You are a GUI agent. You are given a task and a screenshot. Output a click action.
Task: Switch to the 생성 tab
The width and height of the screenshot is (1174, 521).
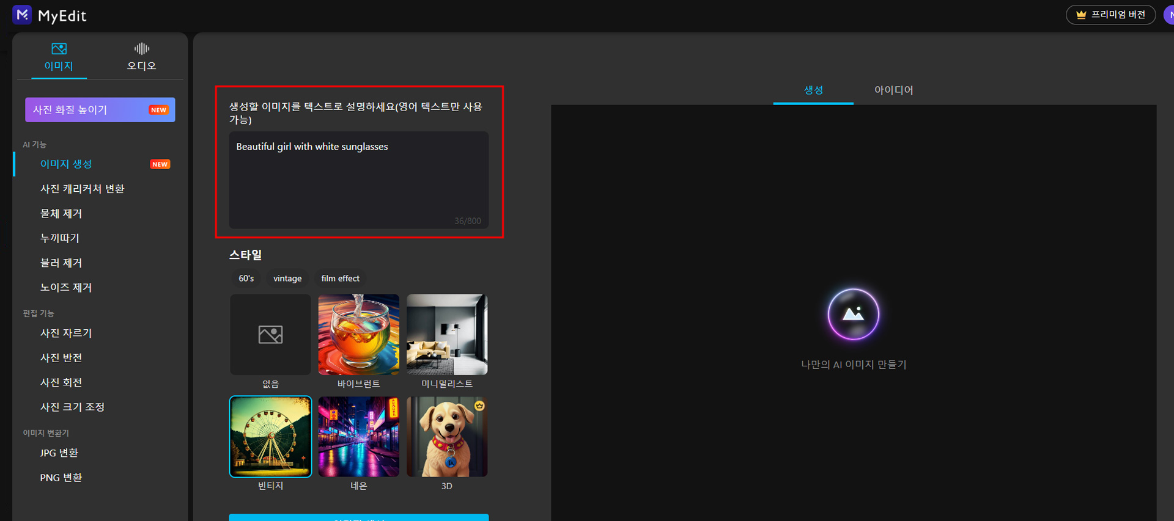[813, 90]
